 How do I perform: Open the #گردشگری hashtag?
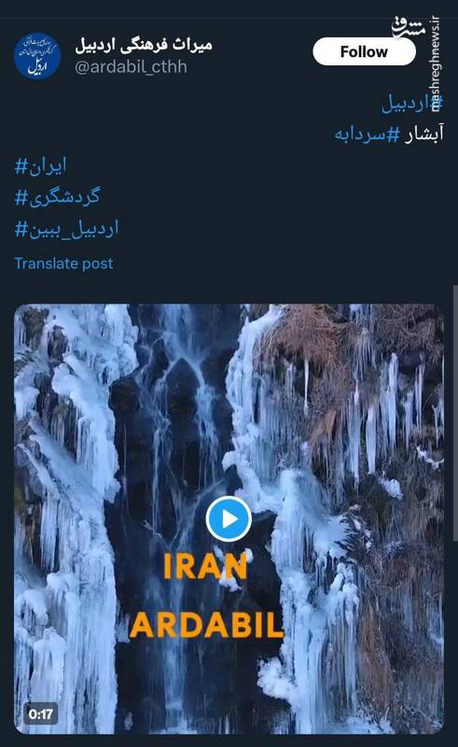(58, 197)
